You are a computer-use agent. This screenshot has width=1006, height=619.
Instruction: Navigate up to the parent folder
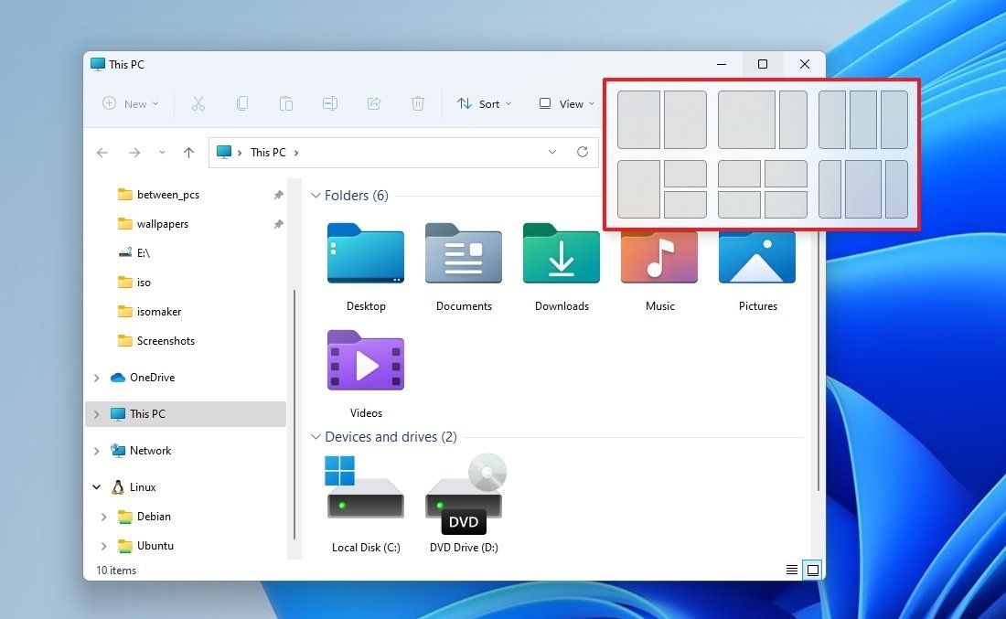point(188,152)
